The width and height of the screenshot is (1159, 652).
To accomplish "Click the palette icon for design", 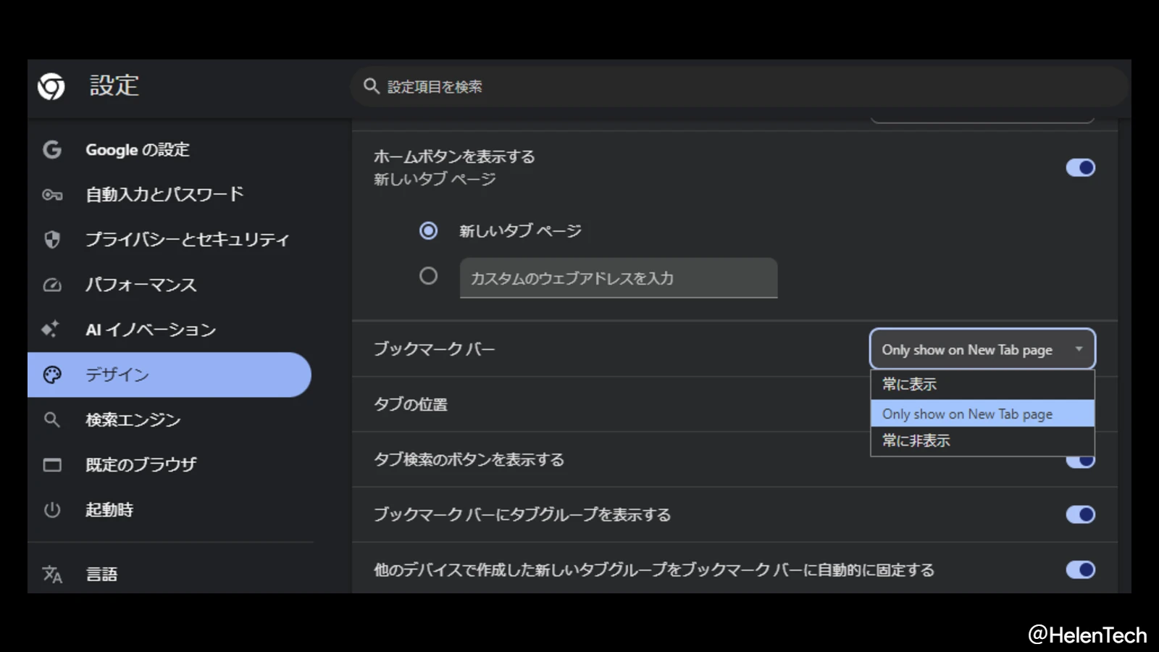I will coord(52,375).
